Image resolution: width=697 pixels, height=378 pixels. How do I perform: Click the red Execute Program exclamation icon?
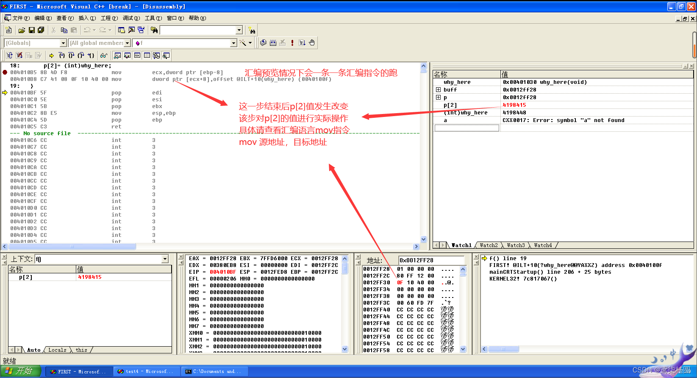click(x=292, y=43)
